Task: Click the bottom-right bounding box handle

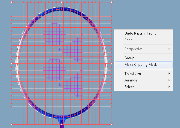Action: click(112, 124)
